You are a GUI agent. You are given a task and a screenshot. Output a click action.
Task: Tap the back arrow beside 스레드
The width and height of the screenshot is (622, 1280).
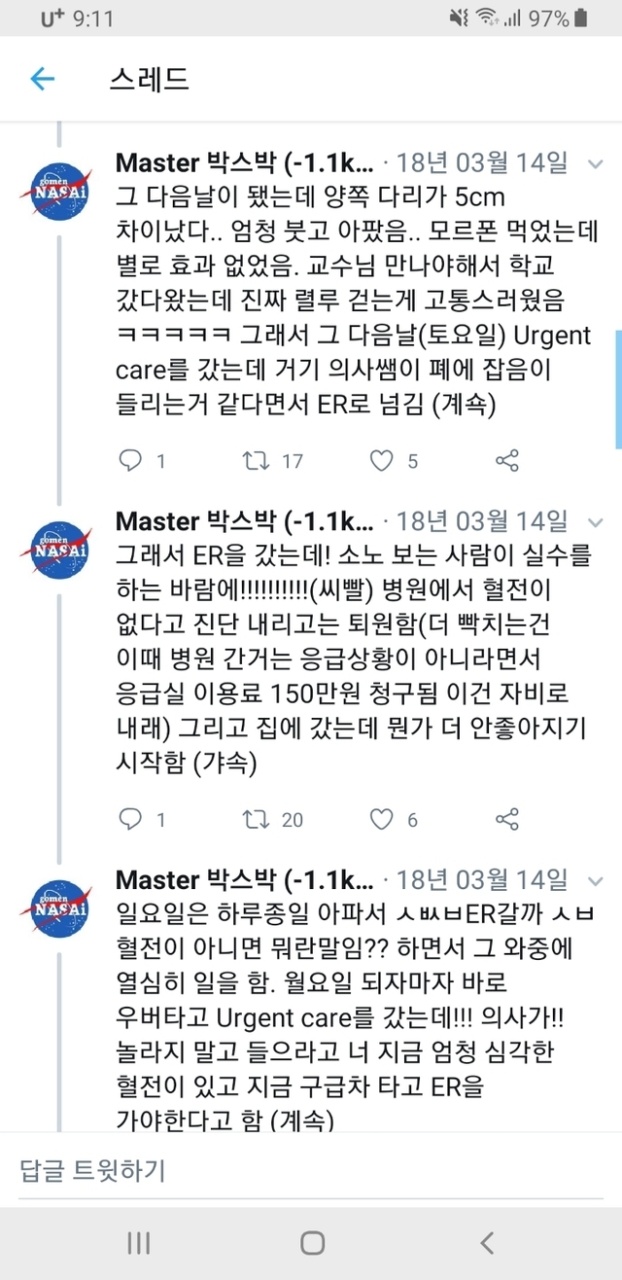click(42, 79)
